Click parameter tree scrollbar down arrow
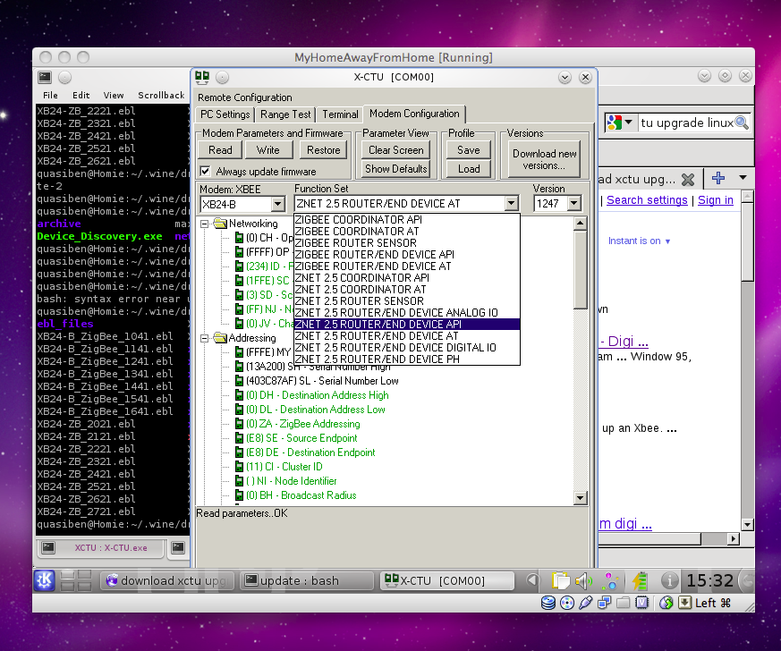 point(580,498)
